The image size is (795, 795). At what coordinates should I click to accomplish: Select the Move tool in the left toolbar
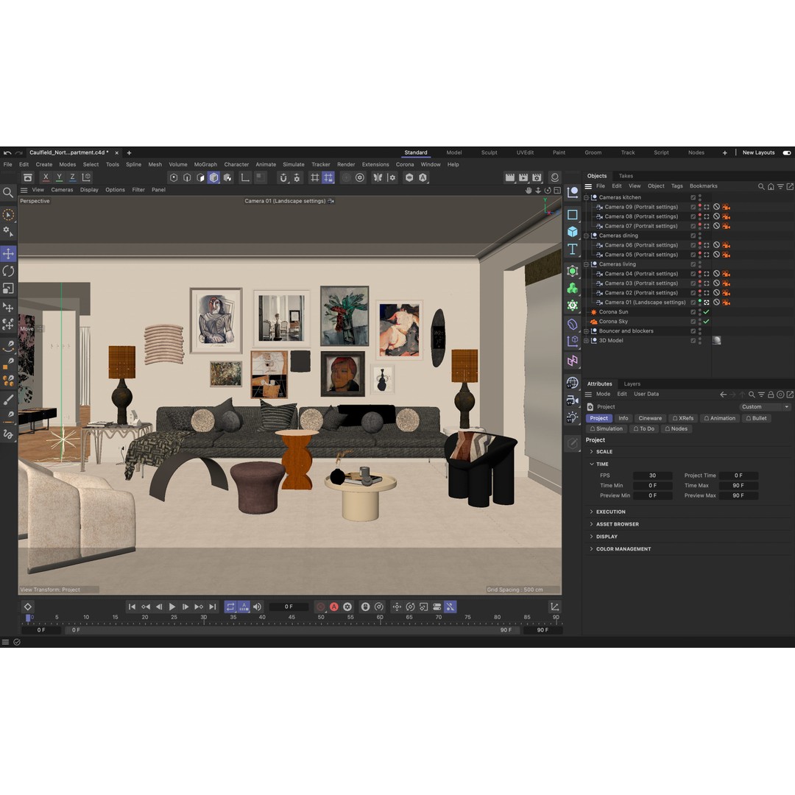click(7, 253)
